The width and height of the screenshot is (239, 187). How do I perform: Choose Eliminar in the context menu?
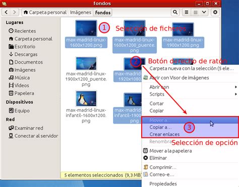191,158
